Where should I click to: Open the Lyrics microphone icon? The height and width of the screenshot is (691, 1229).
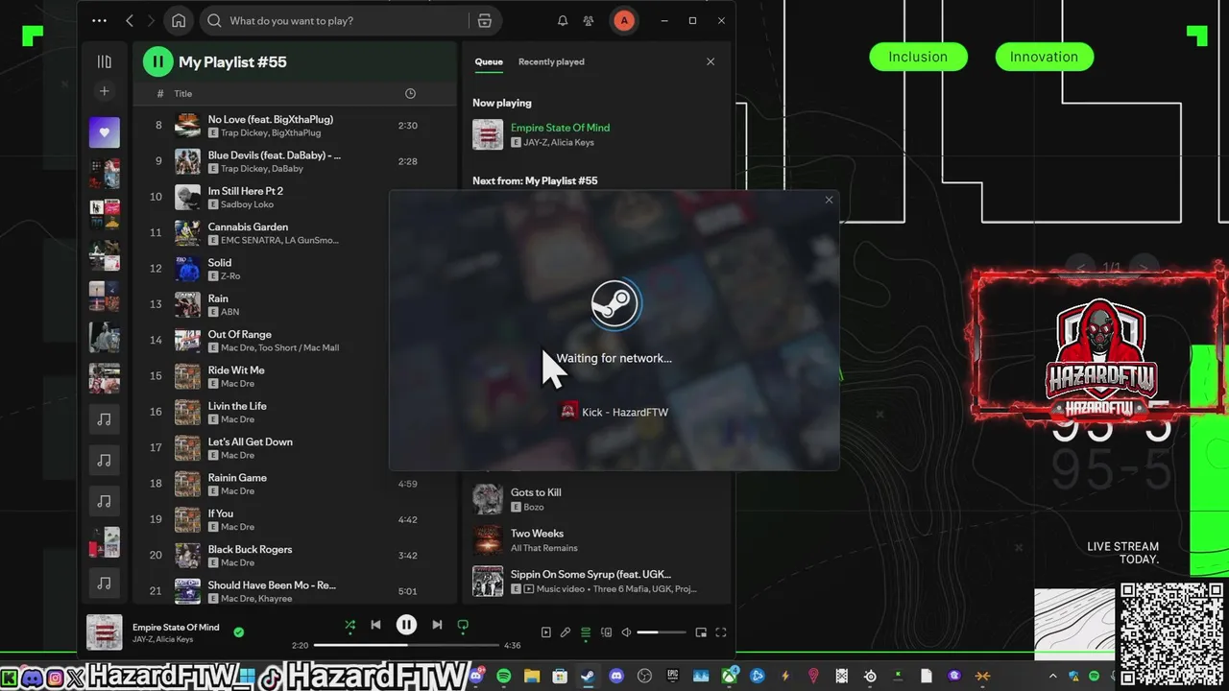coord(566,632)
